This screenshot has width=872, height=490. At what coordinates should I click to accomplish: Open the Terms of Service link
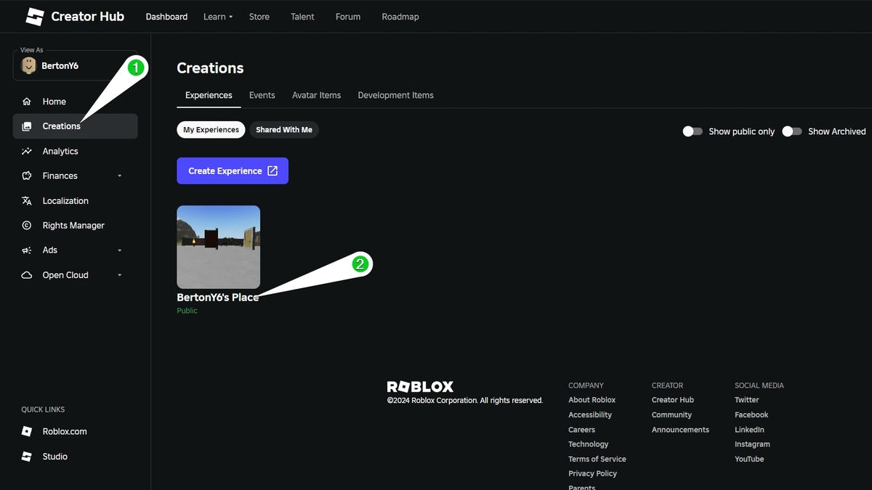click(x=597, y=459)
